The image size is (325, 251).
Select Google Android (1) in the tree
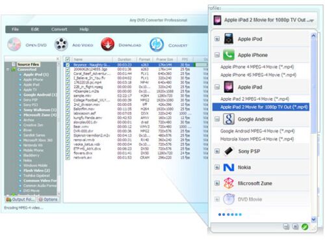(x=40, y=95)
